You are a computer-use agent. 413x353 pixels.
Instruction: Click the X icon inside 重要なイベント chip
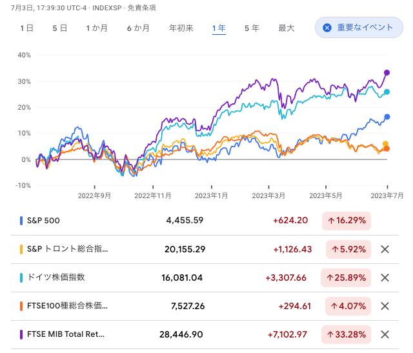click(327, 28)
